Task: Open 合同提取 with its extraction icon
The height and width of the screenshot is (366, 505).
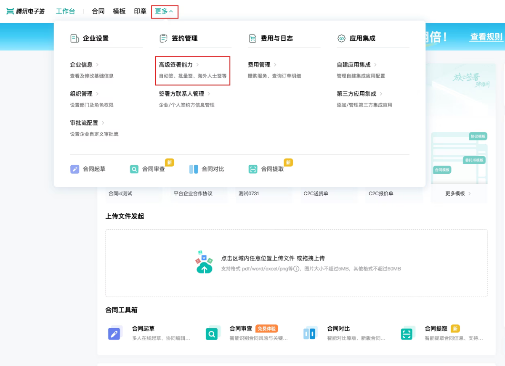Action: click(x=252, y=169)
